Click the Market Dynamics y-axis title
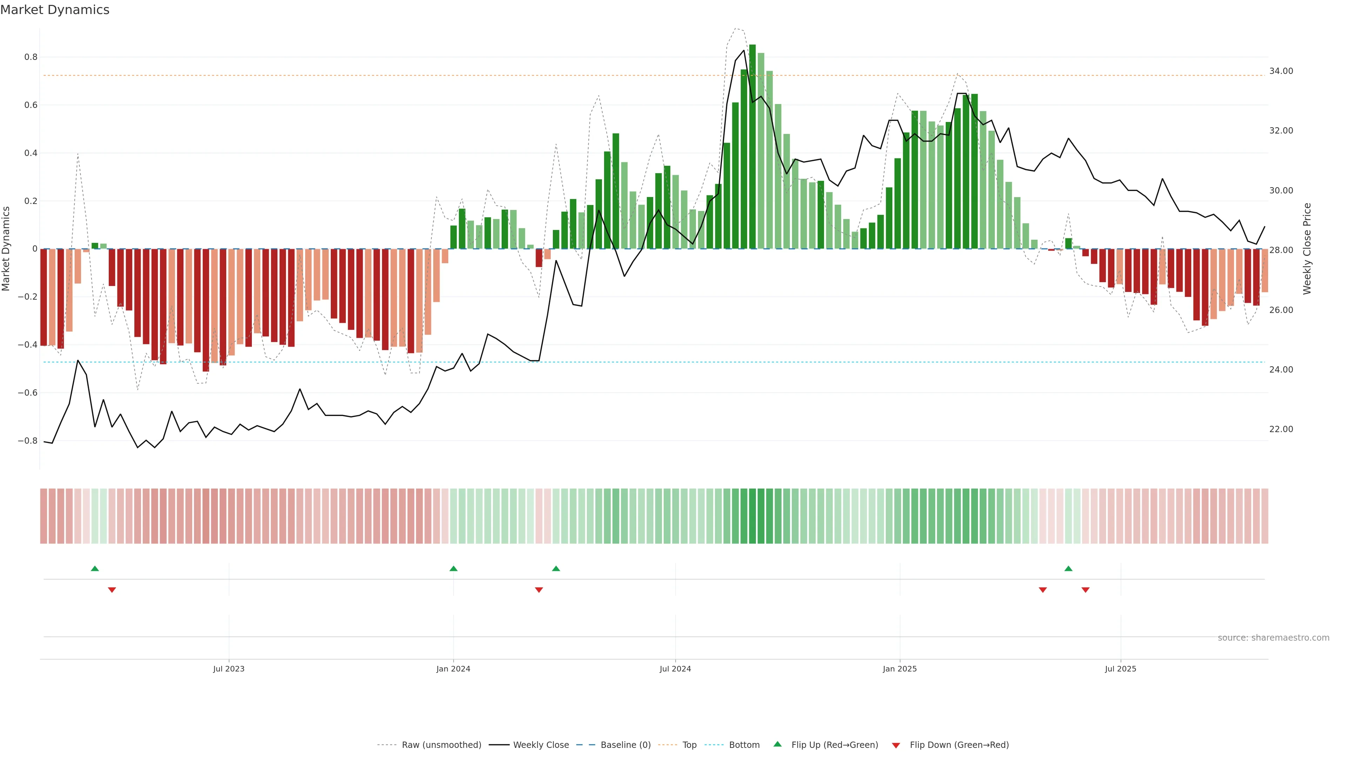 click(x=6, y=249)
